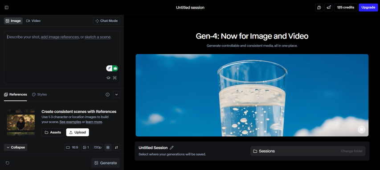Click the 'add image references' link
This screenshot has height=170, width=380.
pos(60,37)
